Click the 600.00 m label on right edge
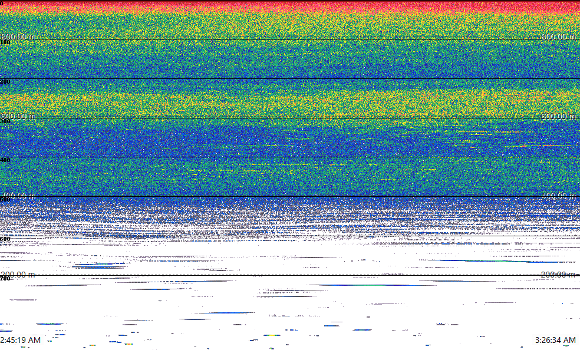The image size is (580, 350). [559, 116]
